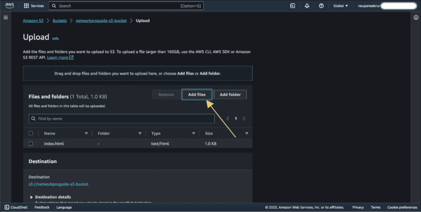Go to Buckets breadcrumb
The height and width of the screenshot is (212, 421).
[x=60, y=20]
